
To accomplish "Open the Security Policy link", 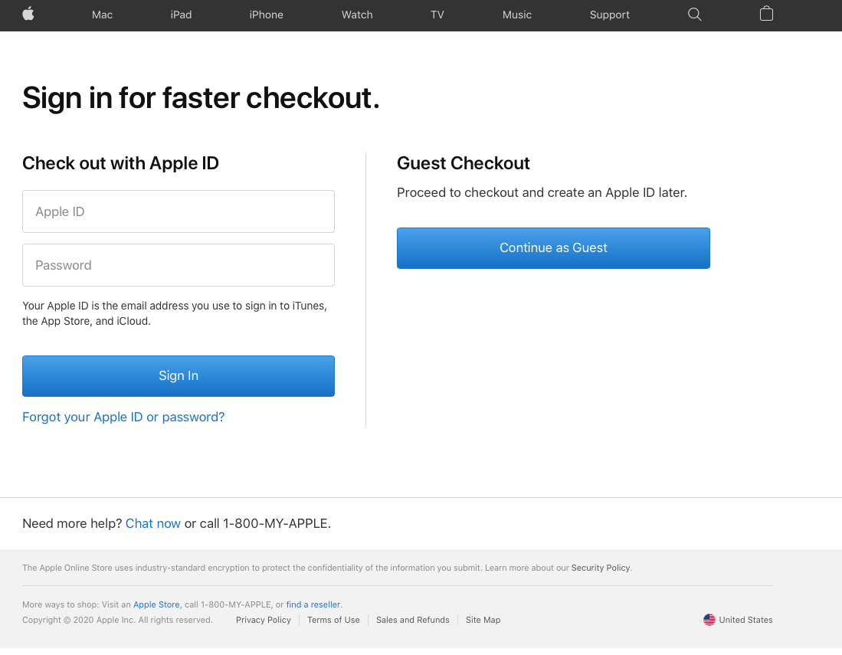I will [601, 568].
